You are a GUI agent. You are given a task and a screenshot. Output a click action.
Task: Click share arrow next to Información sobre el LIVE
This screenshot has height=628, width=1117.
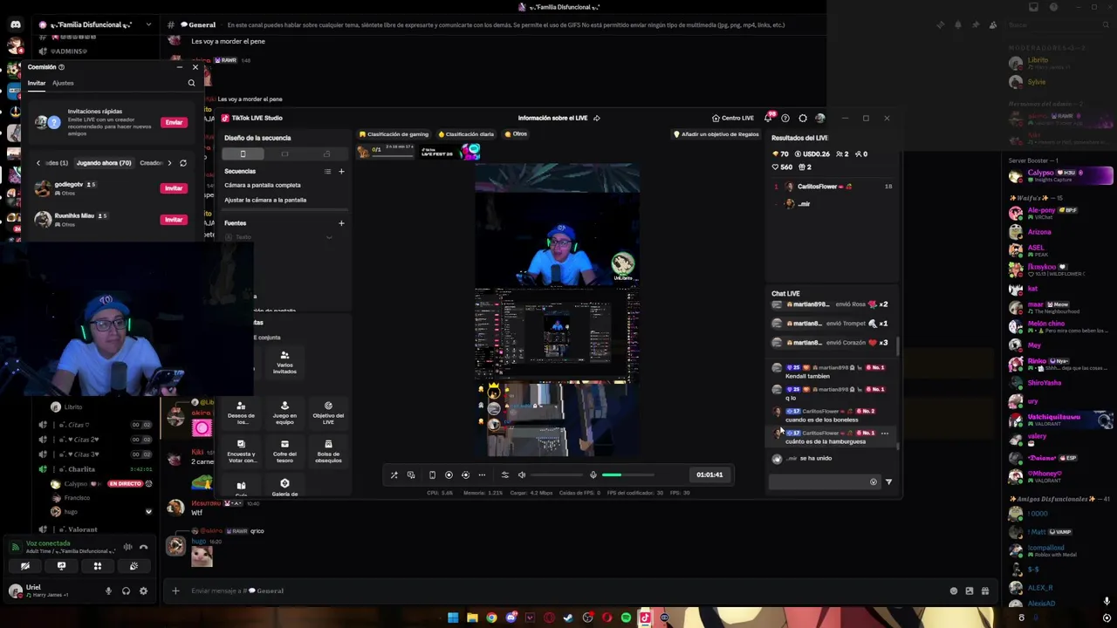[596, 118]
